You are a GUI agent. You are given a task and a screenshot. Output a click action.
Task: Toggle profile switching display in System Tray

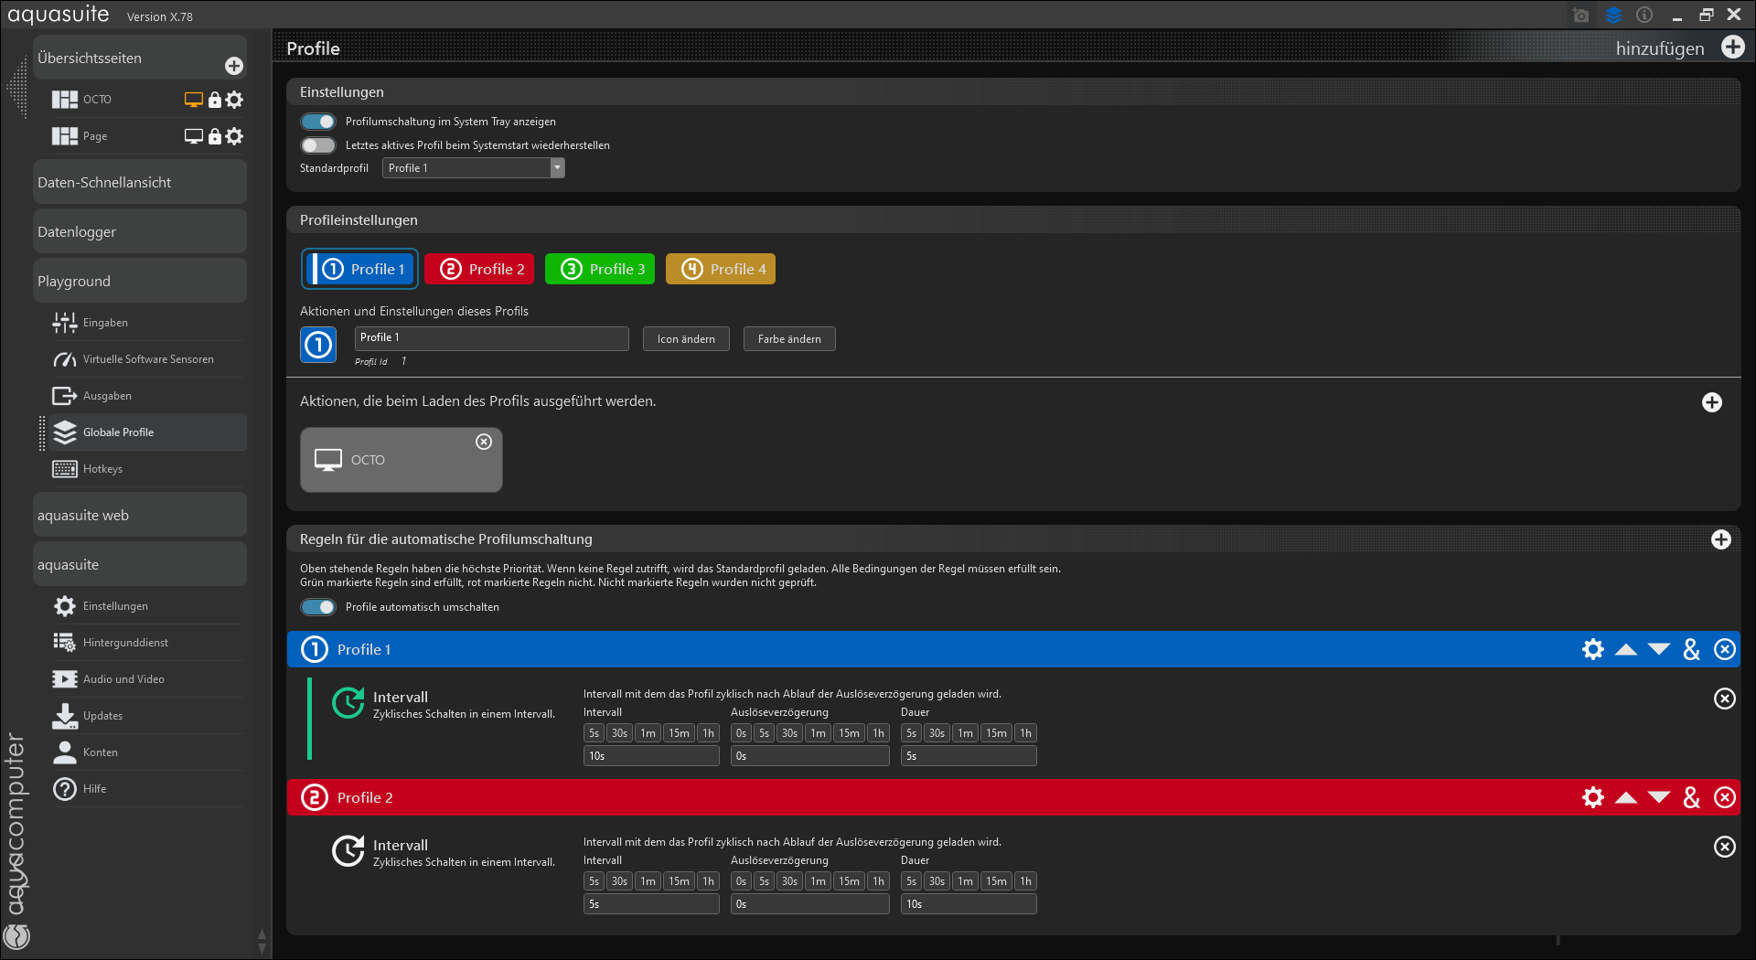coord(318,122)
